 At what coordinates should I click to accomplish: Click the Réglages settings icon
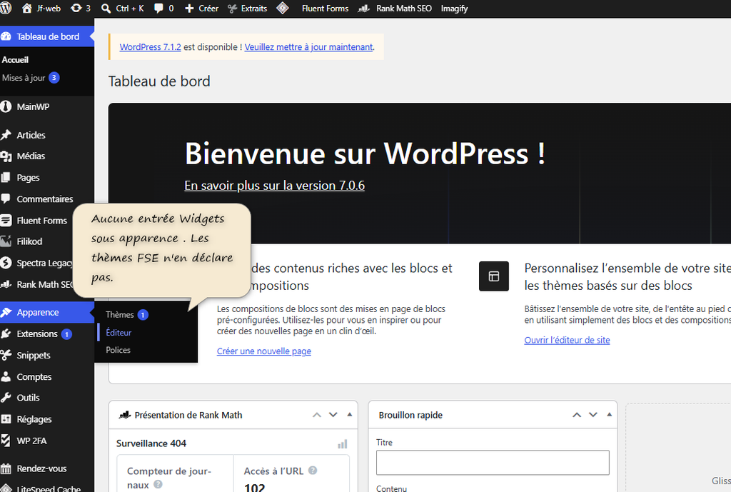6,419
